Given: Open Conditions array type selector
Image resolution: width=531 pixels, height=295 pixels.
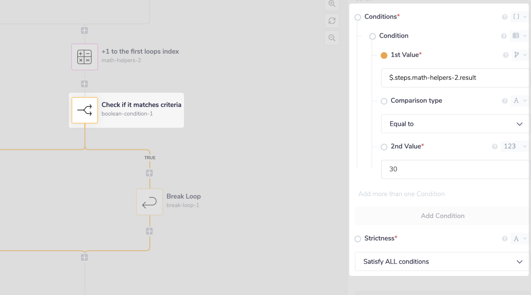Looking at the screenshot, I should [x=519, y=17].
